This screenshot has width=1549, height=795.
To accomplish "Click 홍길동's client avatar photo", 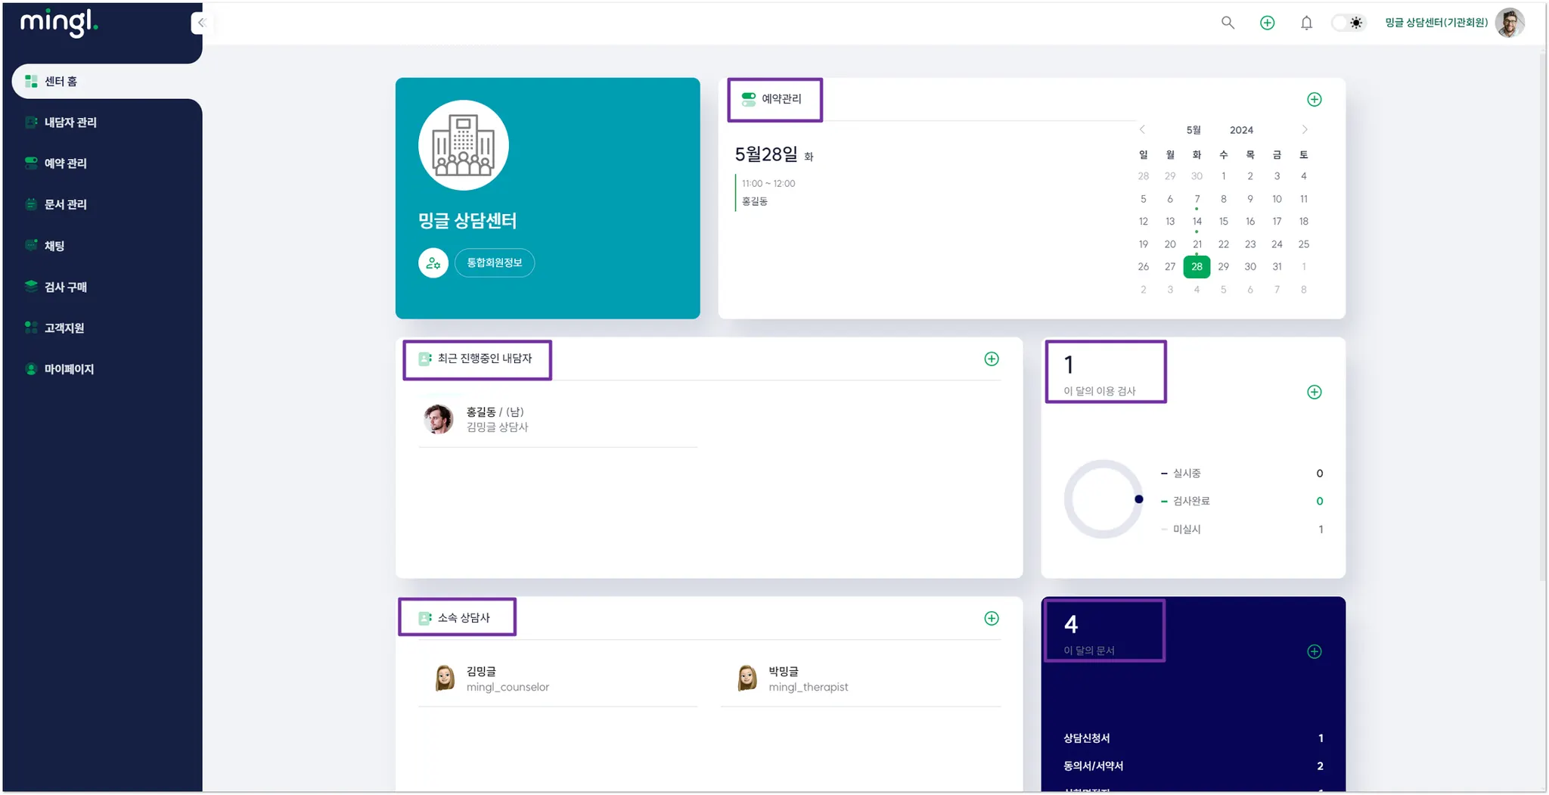I will [x=438, y=419].
